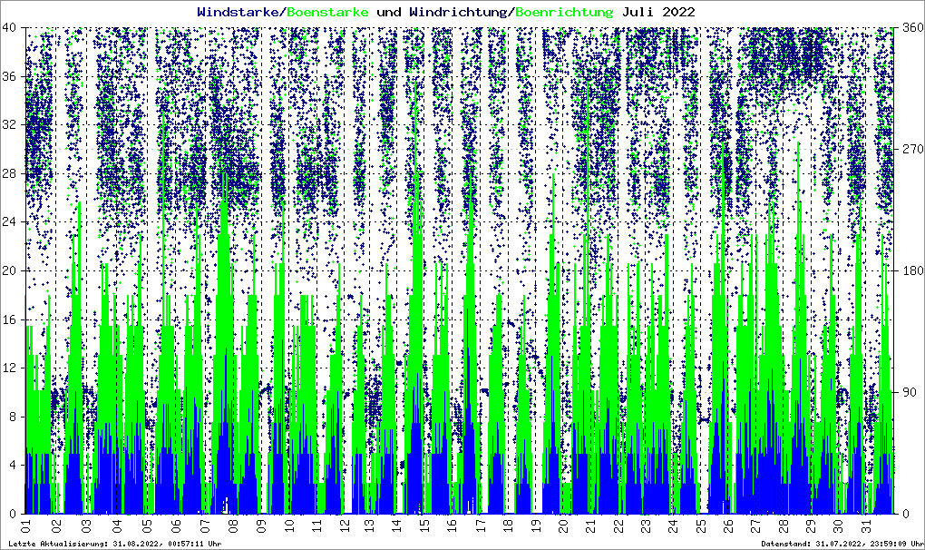Select day 27 on the date axis
Viewport: 925px width, 550px height.
755,525
